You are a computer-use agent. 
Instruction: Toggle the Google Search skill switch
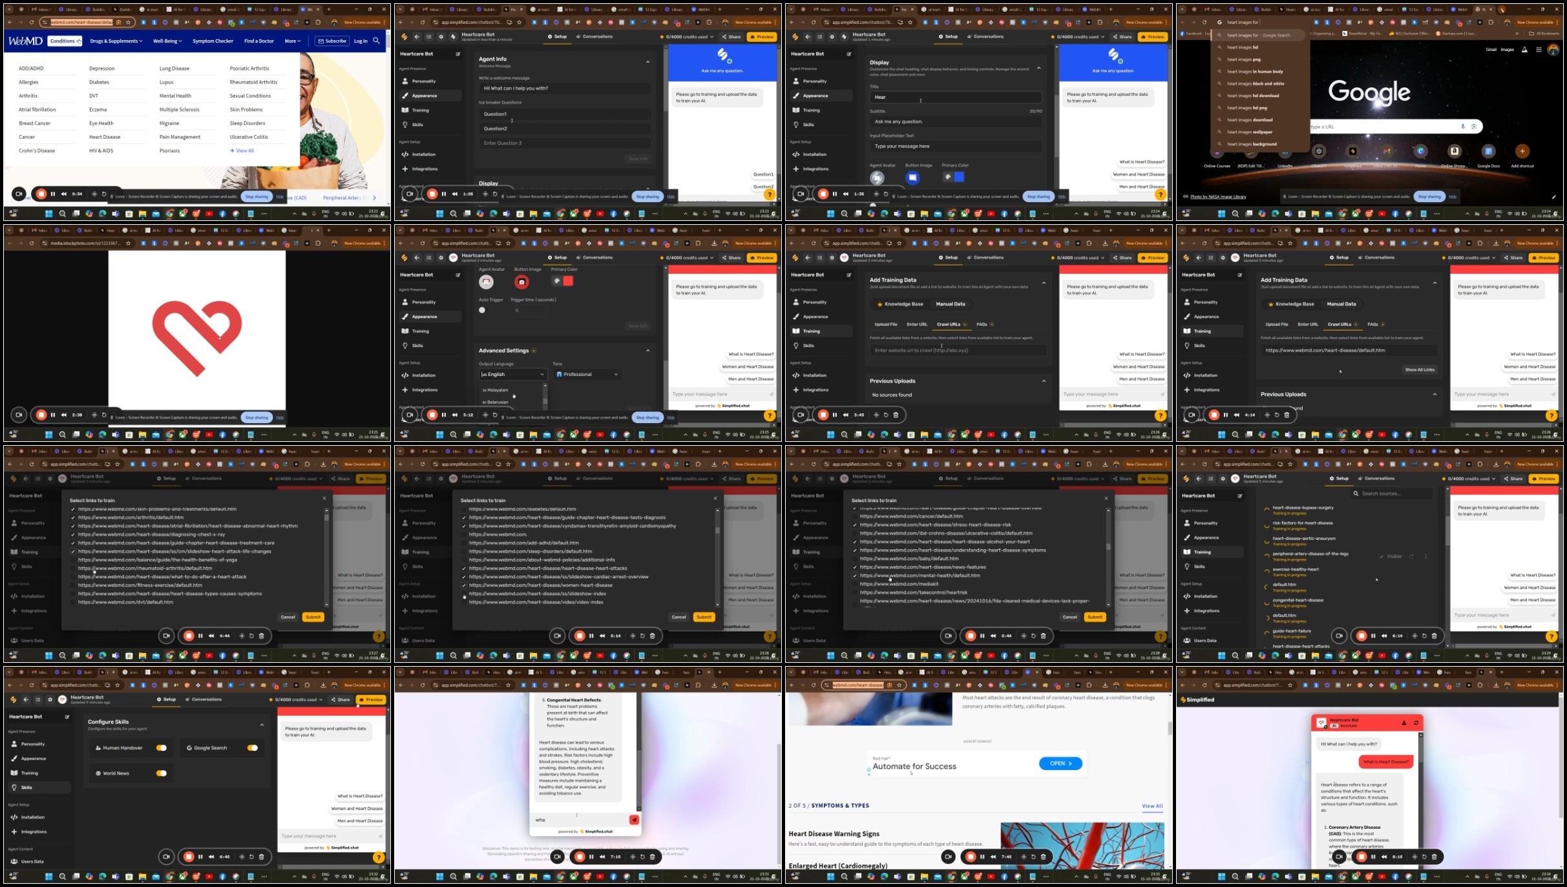click(252, 748)
